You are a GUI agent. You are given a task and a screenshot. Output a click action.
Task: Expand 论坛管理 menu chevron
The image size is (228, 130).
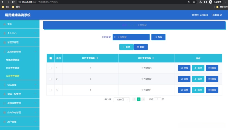35,85
